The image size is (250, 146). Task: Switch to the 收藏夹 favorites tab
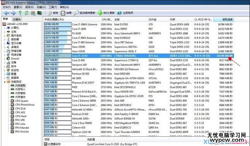point(17,19)
